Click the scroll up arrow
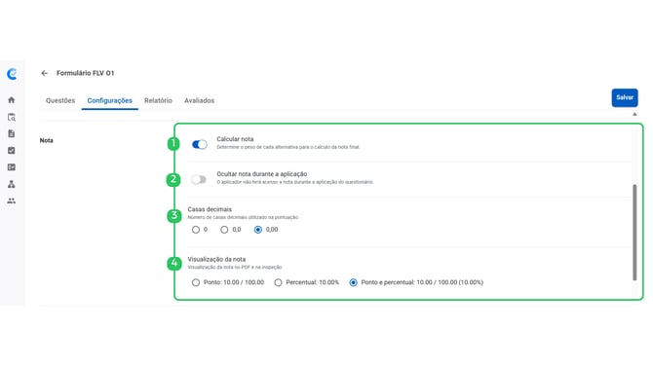The image size is (653, 366). coord(634,114)
